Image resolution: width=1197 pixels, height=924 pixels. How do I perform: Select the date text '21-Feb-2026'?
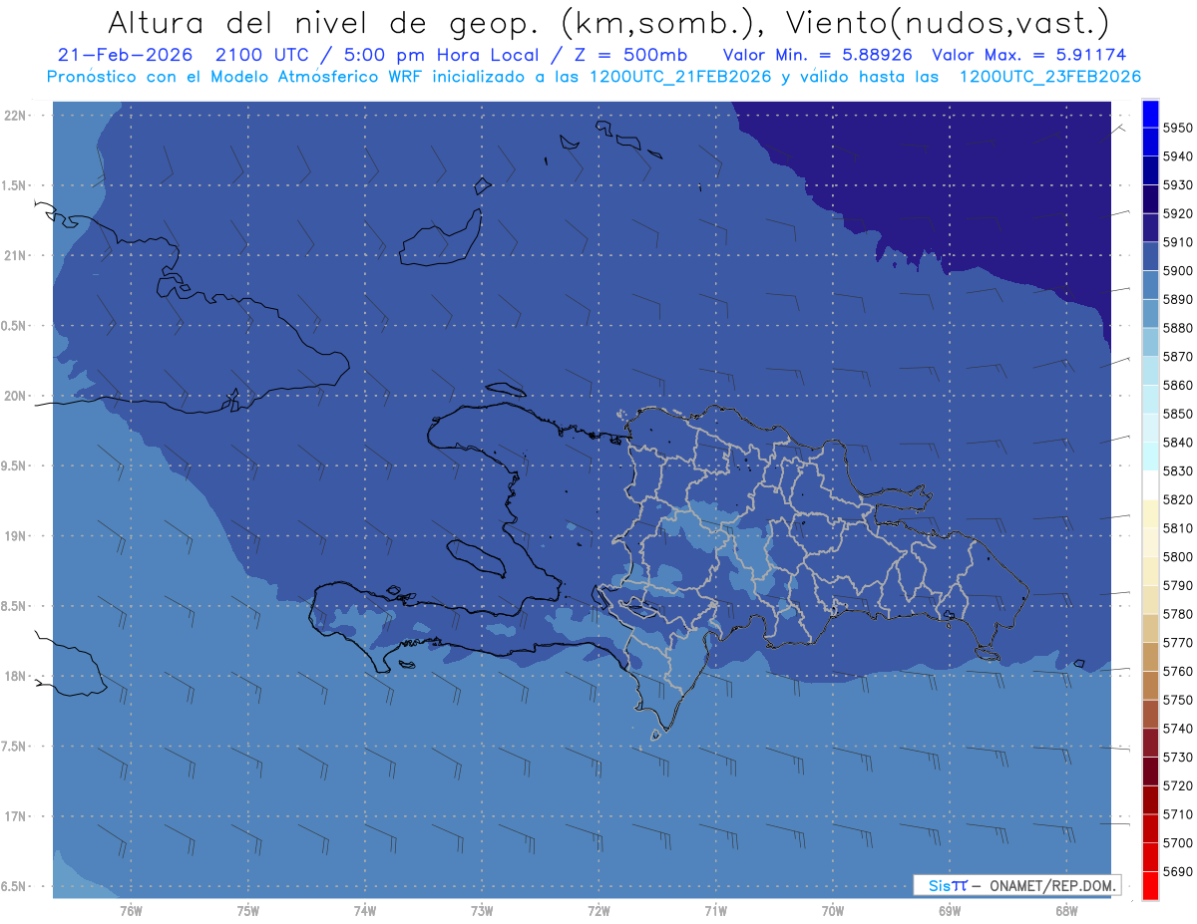(123, 54)
